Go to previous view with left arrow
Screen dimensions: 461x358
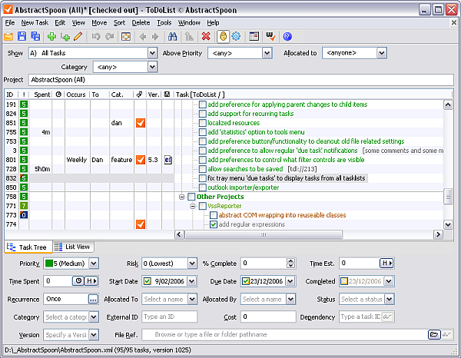tap(143, 36)
